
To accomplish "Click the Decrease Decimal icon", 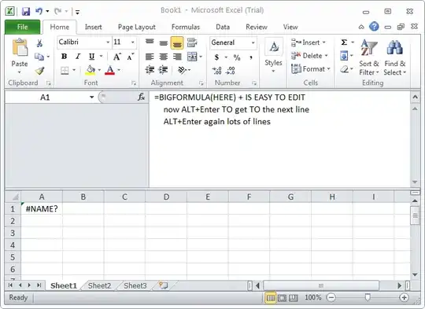I will [x=231, y=71].
